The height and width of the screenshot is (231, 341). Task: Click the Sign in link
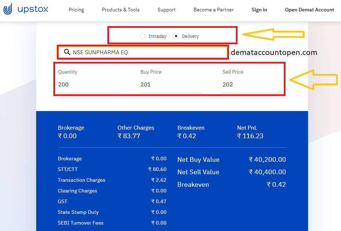[259, 10]
